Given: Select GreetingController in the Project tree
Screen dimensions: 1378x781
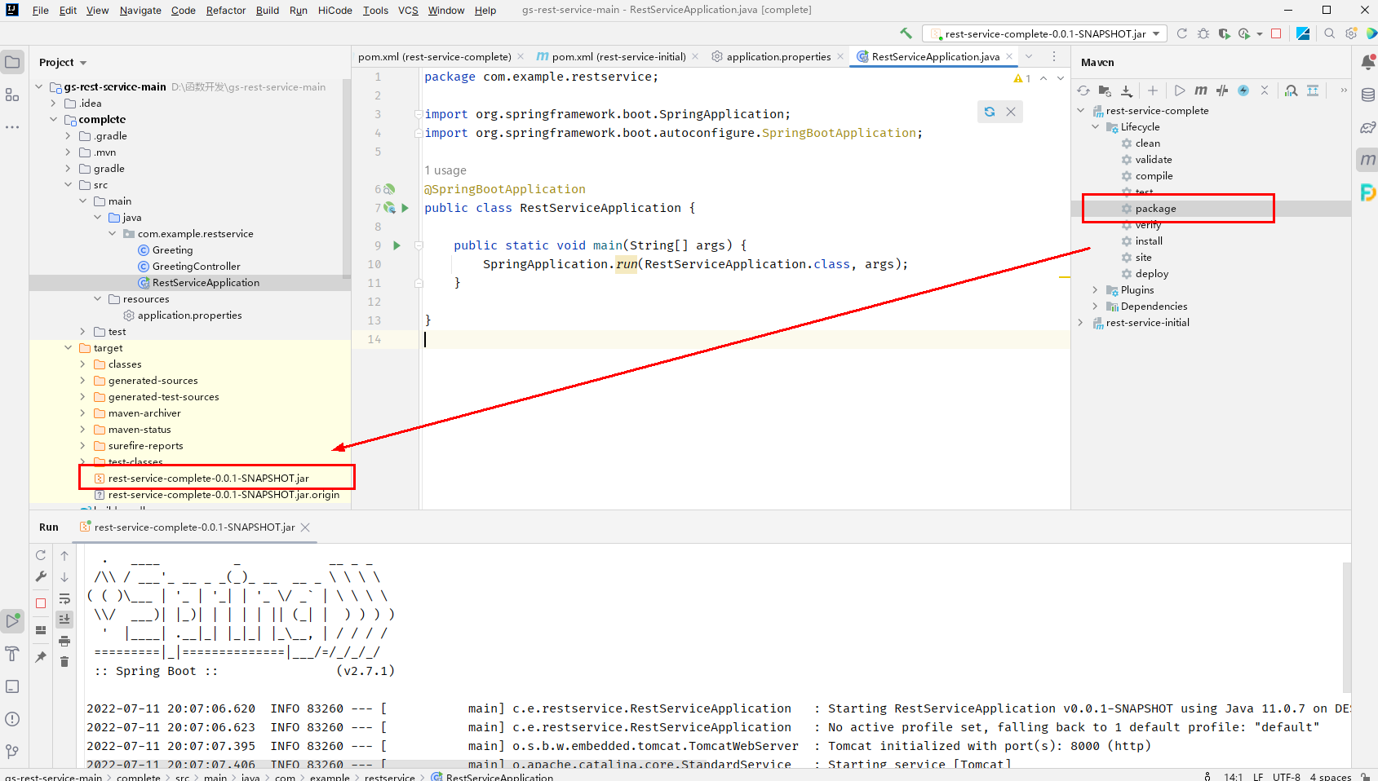Looking at the screenshot, I should [196, 267].
